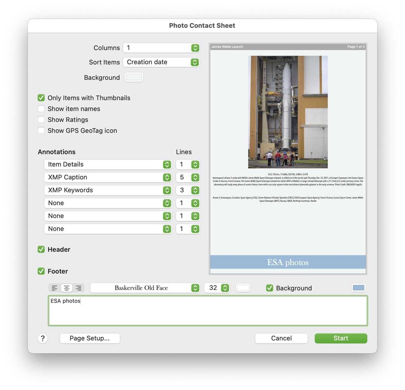This screenshot has width=405, height=390.
Task: Open the Baskerville Old Face font dropdown
Action: (145, 288)
